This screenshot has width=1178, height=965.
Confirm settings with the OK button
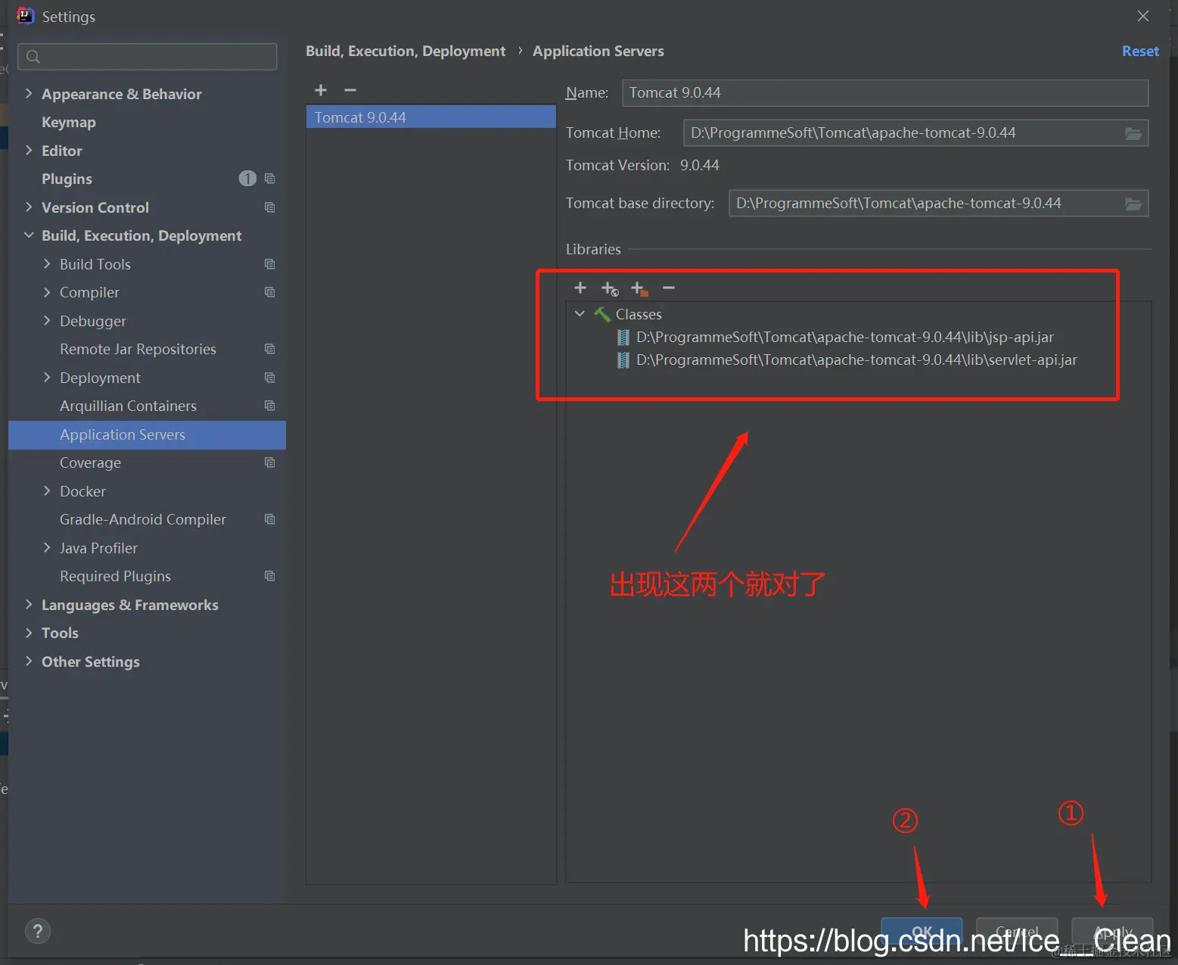pos(922,932)
